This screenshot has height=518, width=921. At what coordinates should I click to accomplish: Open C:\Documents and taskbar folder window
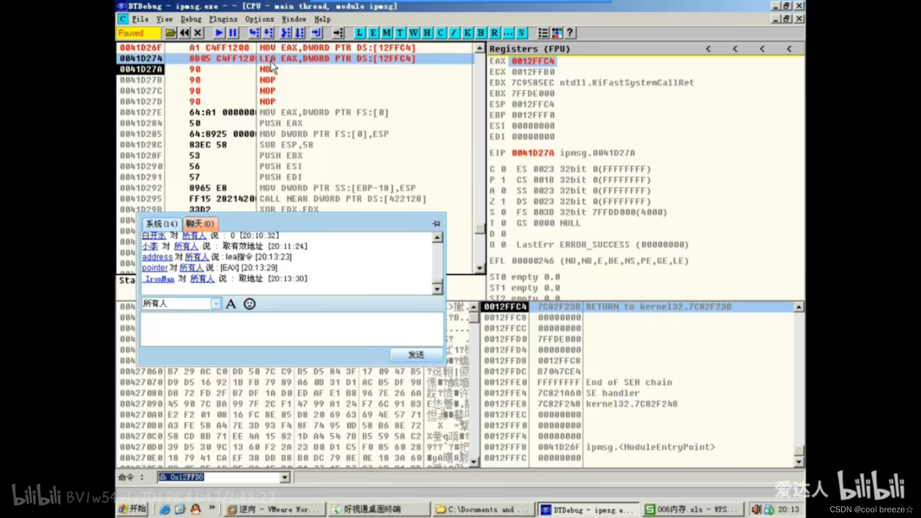[483, 509]
